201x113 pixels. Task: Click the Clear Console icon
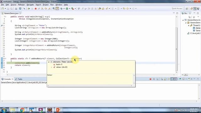(x=162, y=79)
